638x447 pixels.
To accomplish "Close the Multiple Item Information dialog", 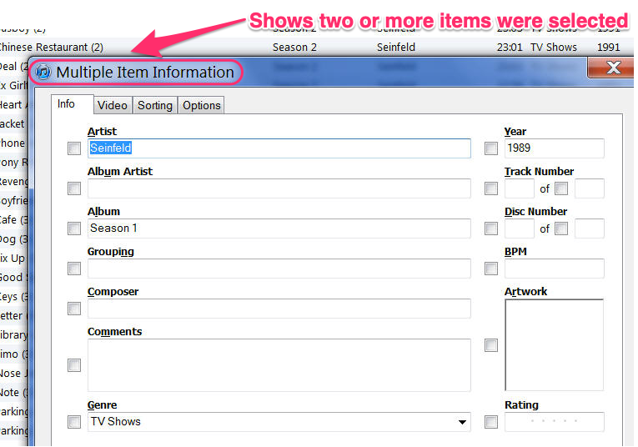I will [611, 68].
